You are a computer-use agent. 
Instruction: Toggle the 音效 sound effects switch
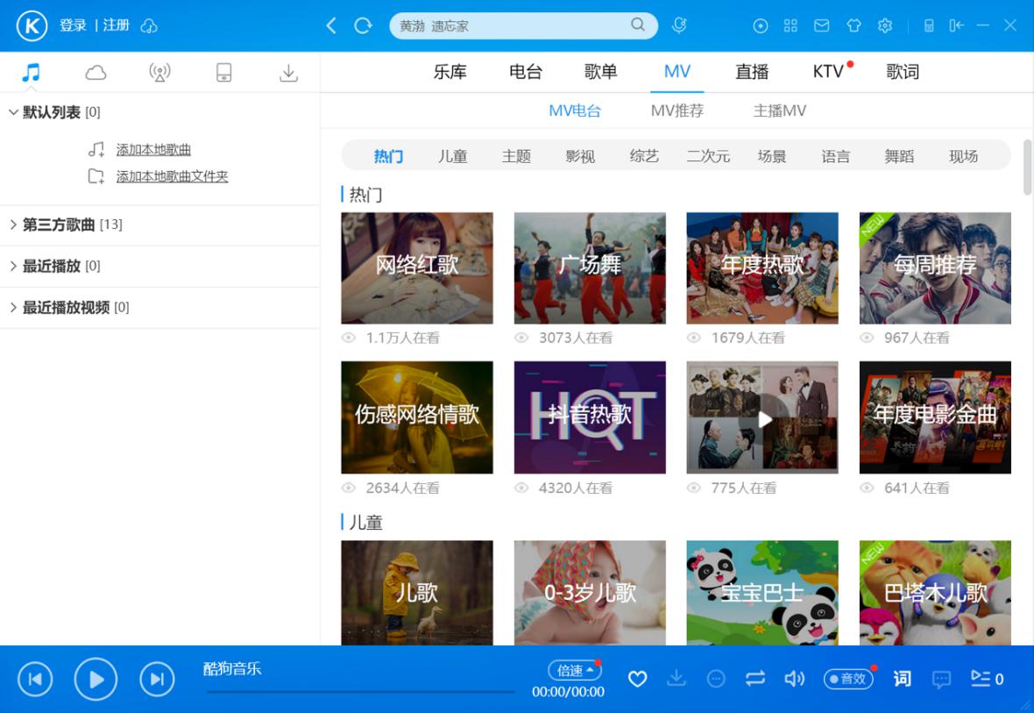(x=848, y=679)
